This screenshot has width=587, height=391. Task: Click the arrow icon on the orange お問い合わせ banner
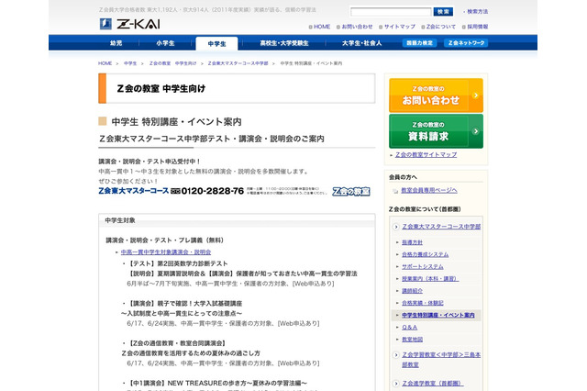click(x=475, y=95)
